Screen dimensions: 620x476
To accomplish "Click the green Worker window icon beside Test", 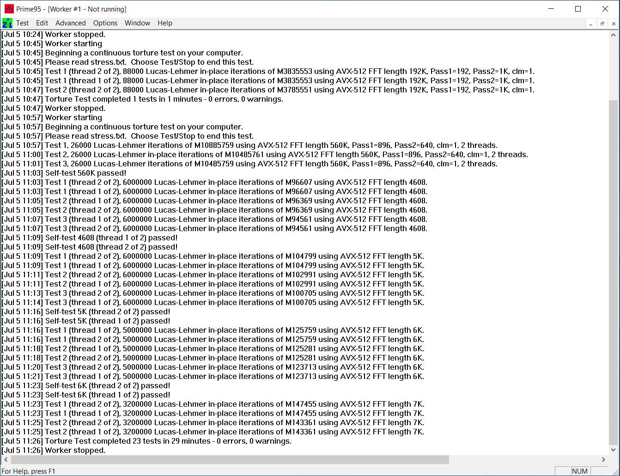I will point(7,23).
